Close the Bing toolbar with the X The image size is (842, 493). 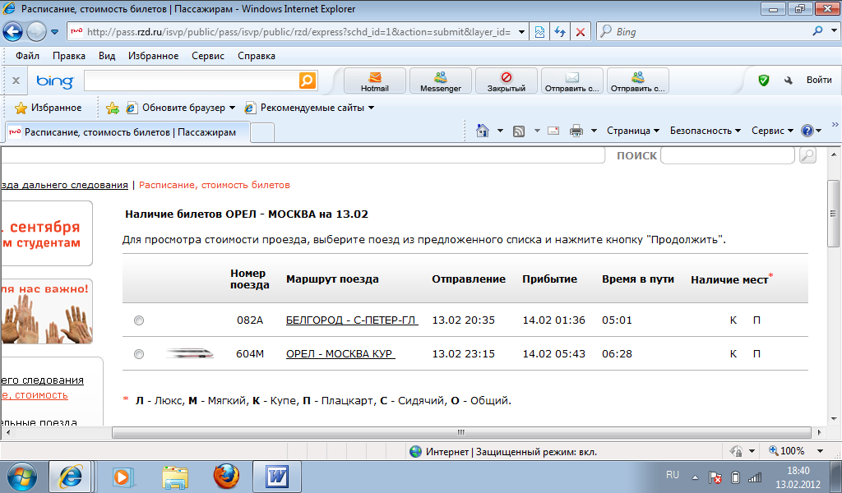[16, 81]
